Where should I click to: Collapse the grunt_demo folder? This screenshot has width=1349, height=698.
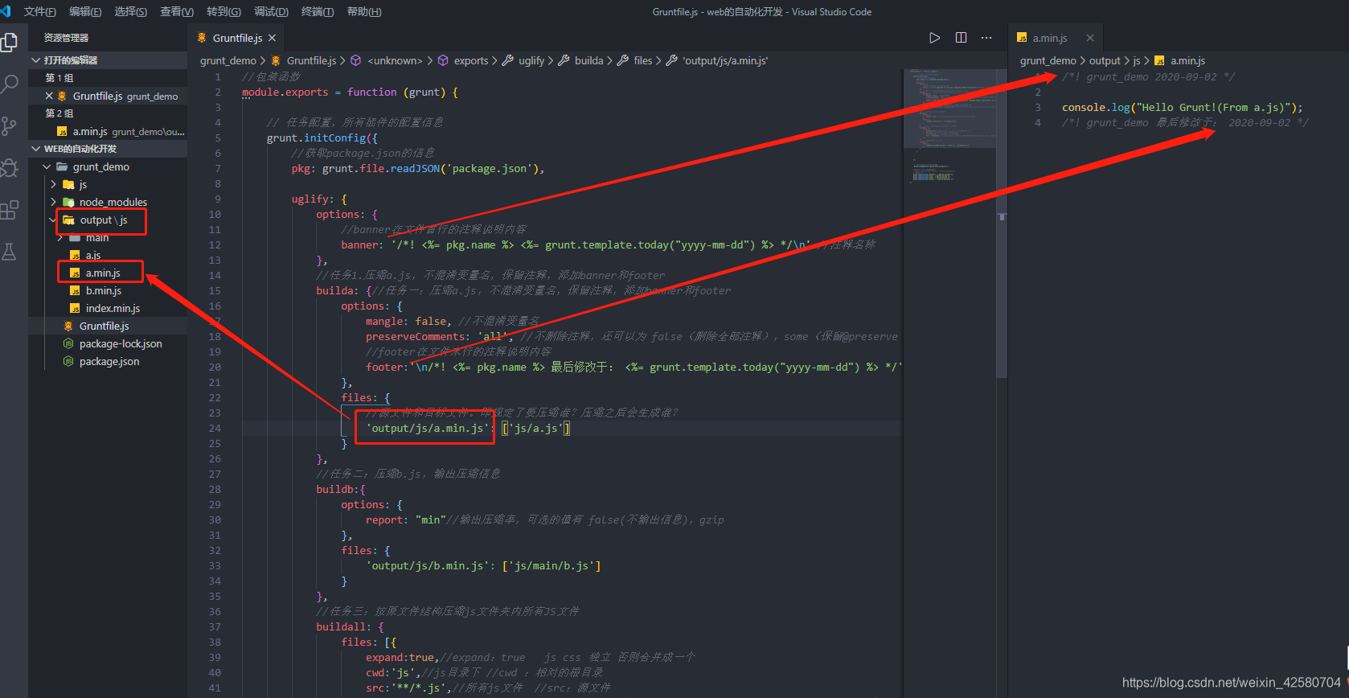click(108, 166)
